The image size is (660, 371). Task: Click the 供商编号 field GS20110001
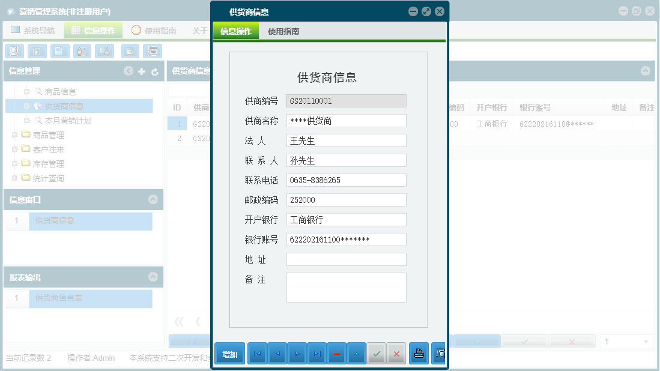click(x=347, y=101)
